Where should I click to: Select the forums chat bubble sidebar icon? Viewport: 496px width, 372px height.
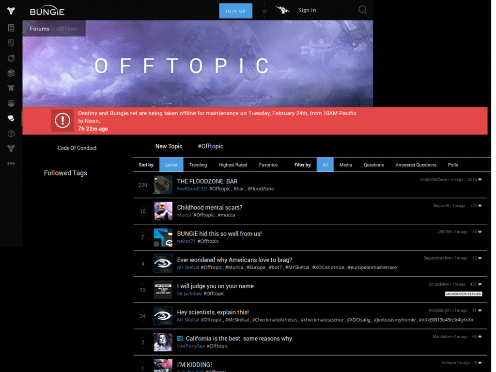(x=11, y=118)
